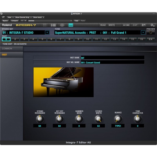Open the studio set list view icon
This screenshot has height=157, width=157.
(53, 25)
